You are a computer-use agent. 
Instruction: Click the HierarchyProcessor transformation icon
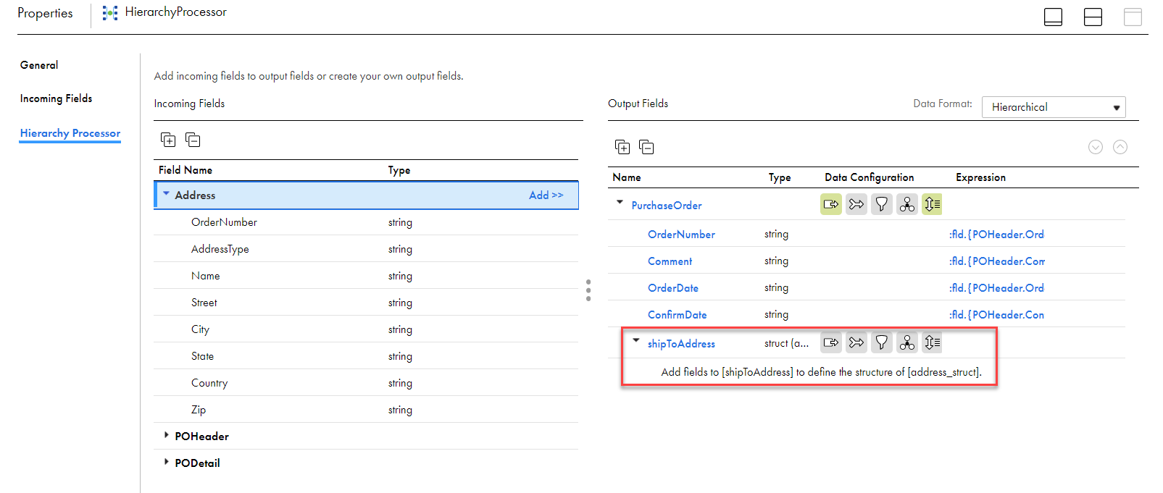click(x=110, y=13)
